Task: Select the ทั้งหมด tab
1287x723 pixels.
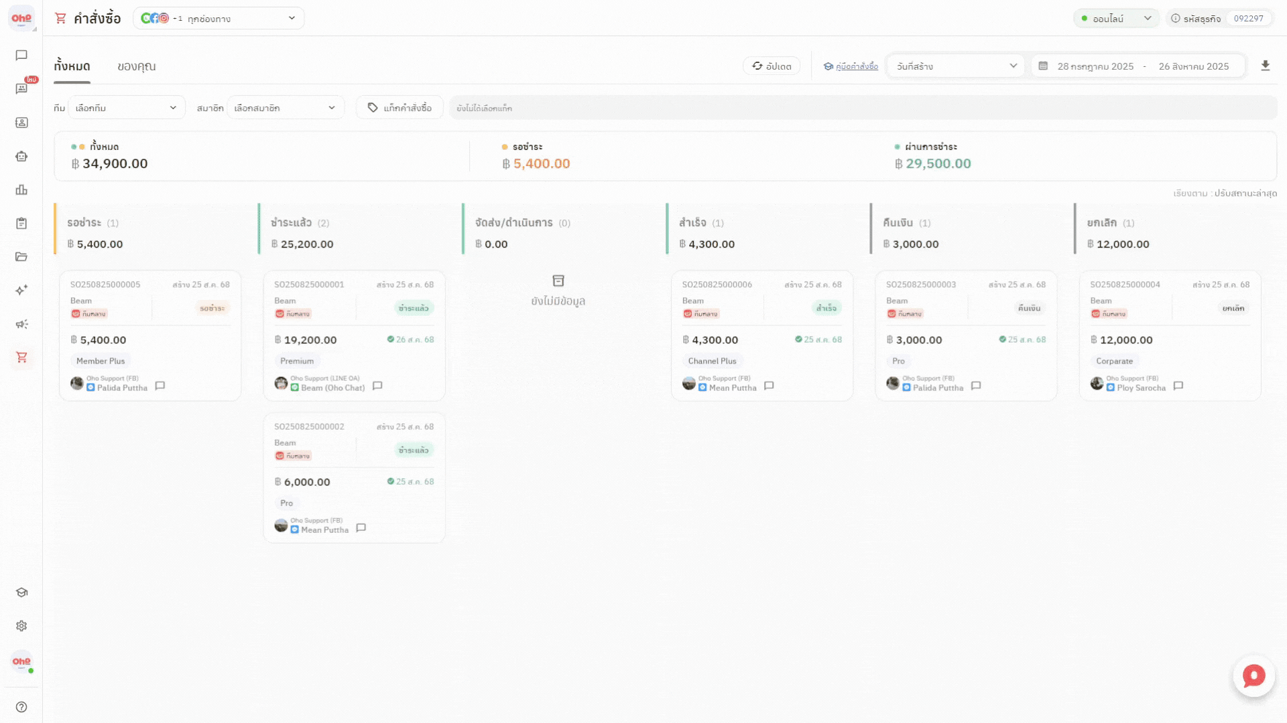Action: click(x=72, y=66)
